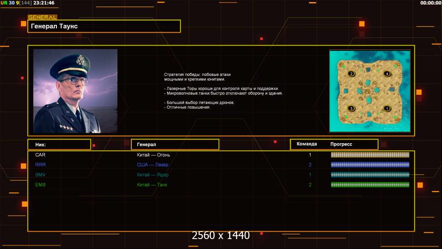The image size is (442, 249).
Task: Select player CAR in the list
Action: point(40,155)
